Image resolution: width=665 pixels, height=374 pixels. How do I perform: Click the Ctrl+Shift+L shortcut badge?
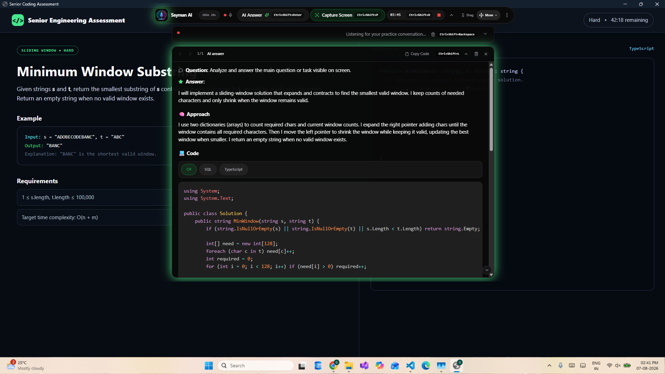pos(449,54)
